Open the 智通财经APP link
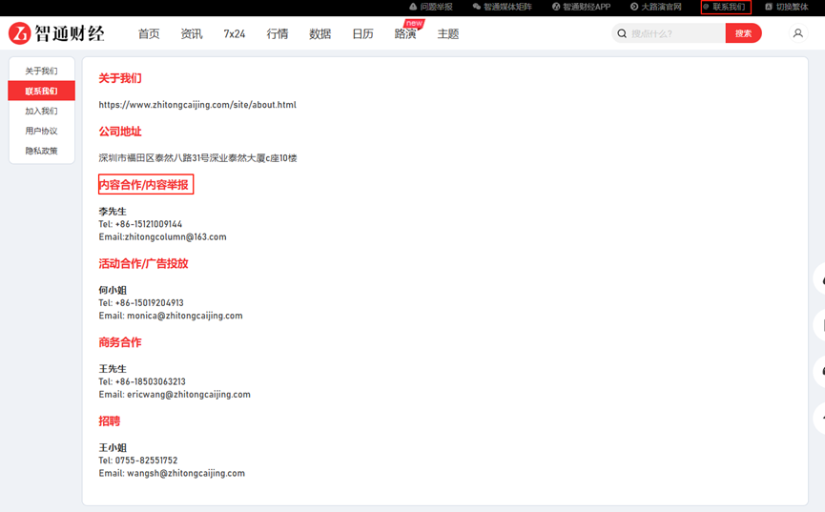This screenshot has width=825, height=512. 581,7
